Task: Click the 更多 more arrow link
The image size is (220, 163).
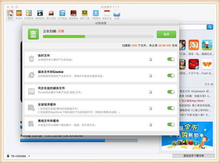Action: (x=209, y=84)
